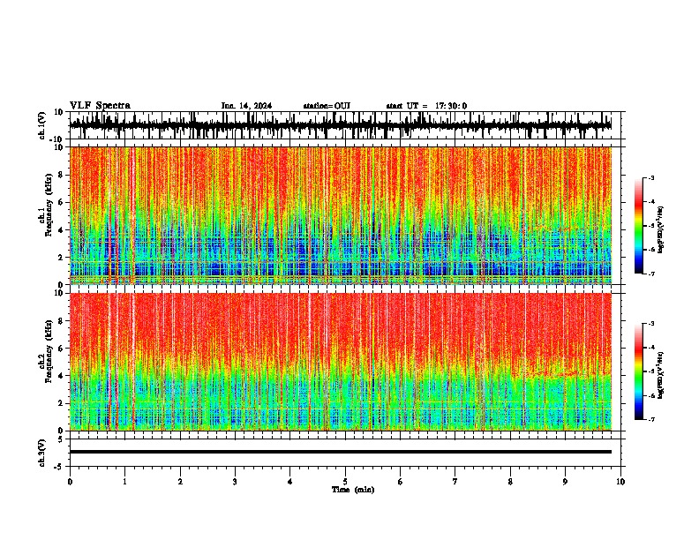Image resolution: width=699 pixels, height=540 pixels.
Task: Click the ch.2 spectrogram color bar
Action: tap(639, 371)
